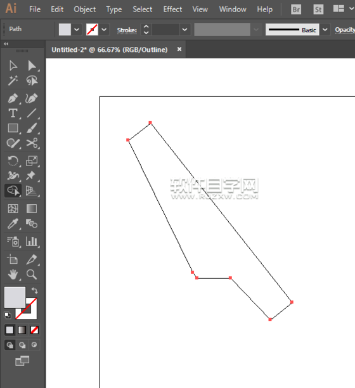Pick the Magic Wand tool
355x388 pixels.
[13, 81]
